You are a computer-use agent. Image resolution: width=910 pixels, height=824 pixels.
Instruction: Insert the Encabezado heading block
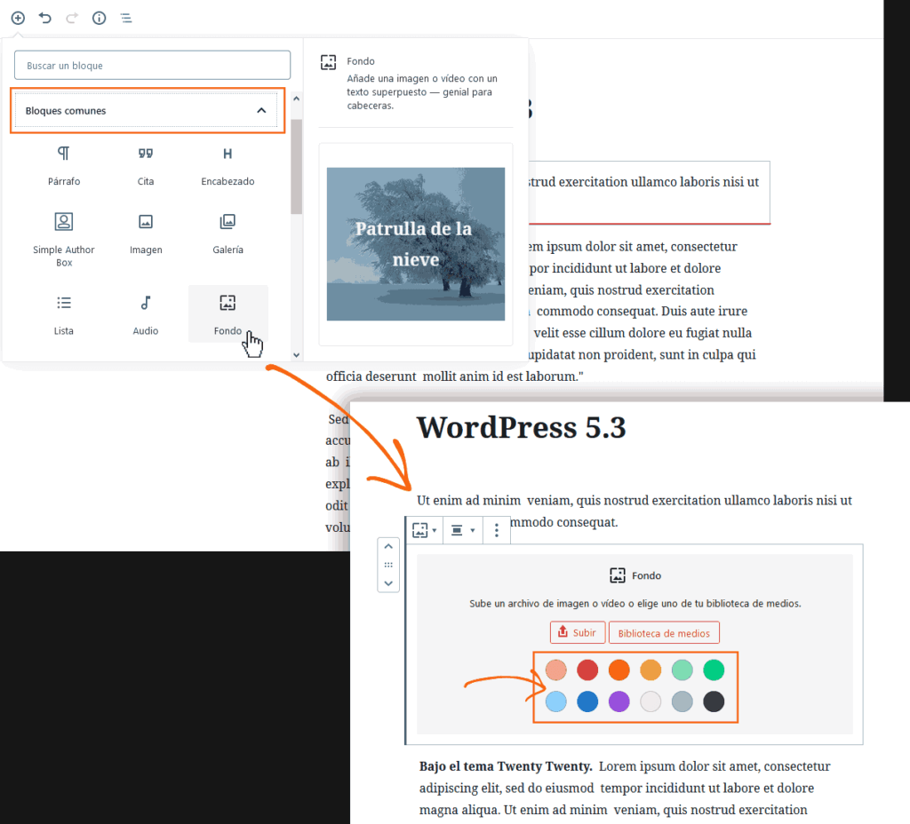pyautogui.click(x=227, y=165)
